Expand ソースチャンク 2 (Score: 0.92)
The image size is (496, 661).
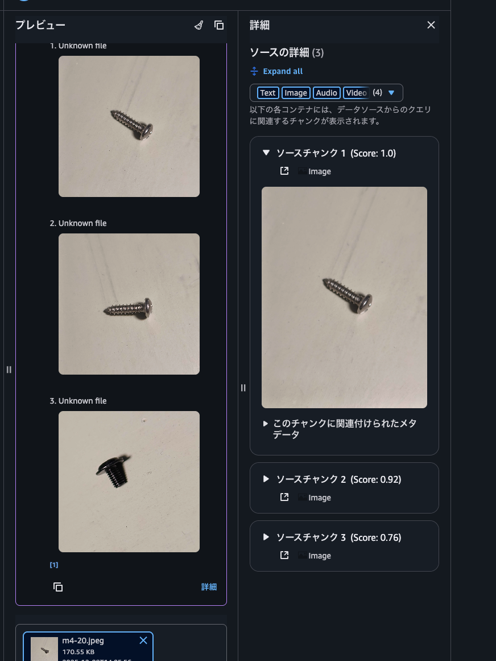coord(266,479)
